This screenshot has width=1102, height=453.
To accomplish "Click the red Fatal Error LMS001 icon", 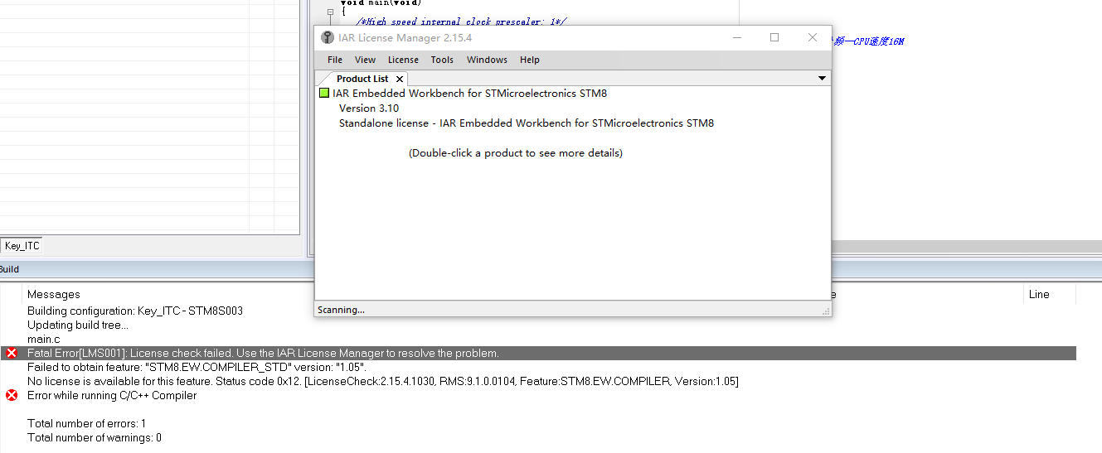I will [12, 354].
